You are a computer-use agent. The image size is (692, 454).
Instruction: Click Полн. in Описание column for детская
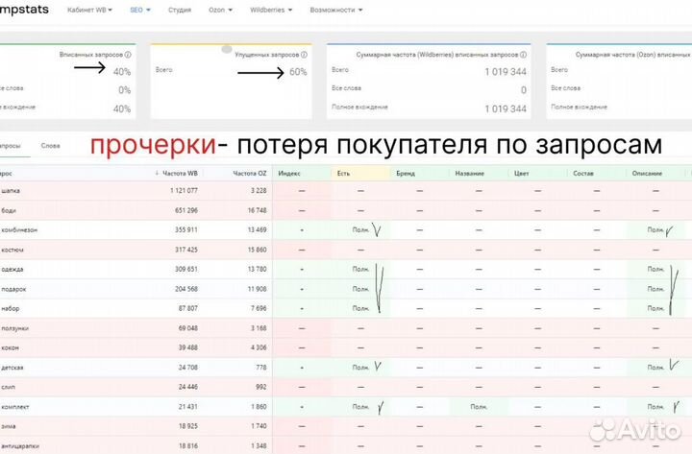tap(655, 368)
